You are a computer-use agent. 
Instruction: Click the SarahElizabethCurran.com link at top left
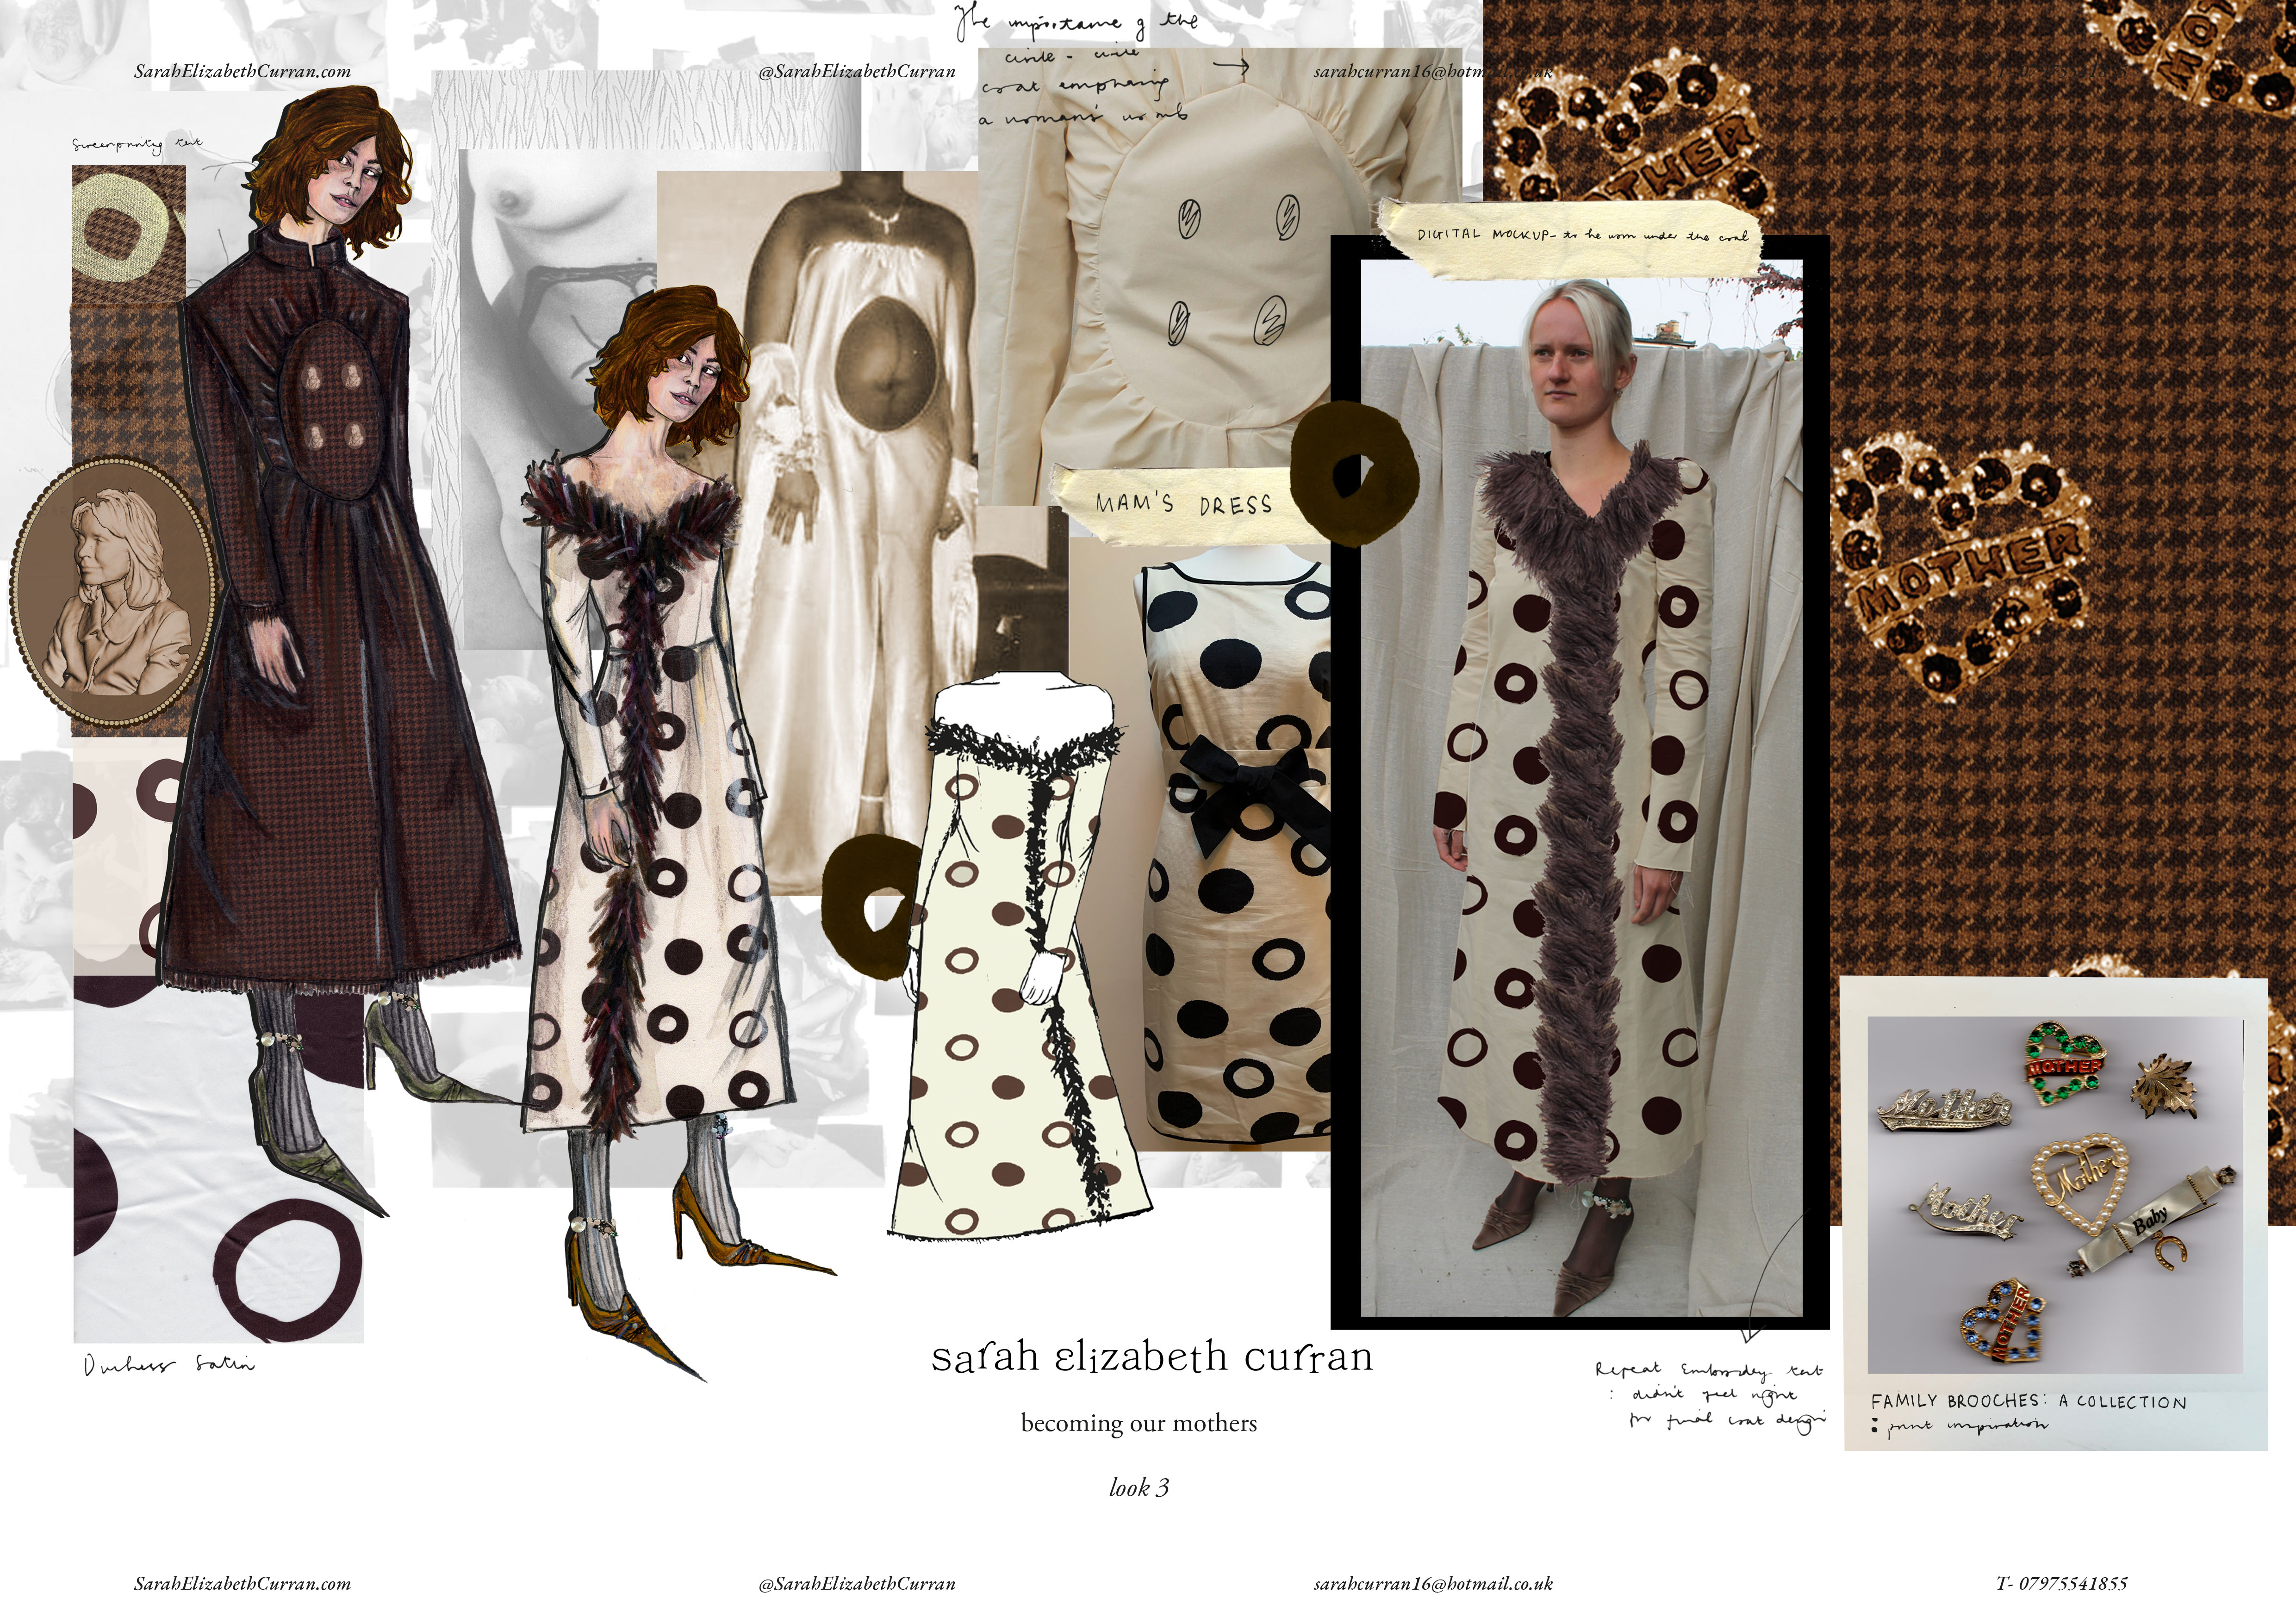pyautogui.click(x=242, y=71)
